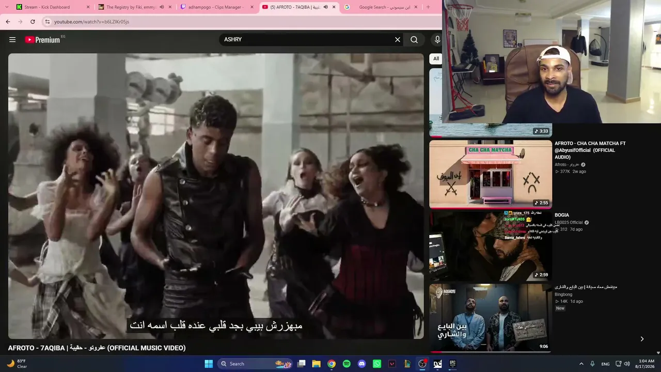Open Discord from the taskbar
This screenshot has height=372, width=661.
coord(362,364)
